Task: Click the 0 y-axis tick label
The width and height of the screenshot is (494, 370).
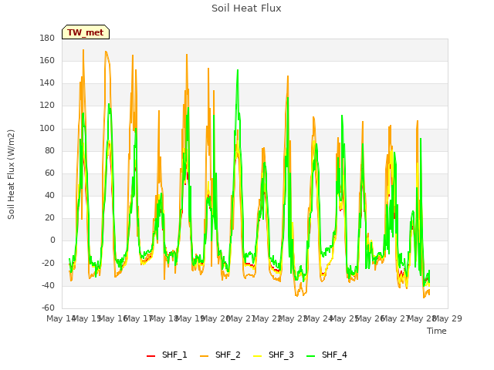Action: pyautogui.click(x=52, y=240)
